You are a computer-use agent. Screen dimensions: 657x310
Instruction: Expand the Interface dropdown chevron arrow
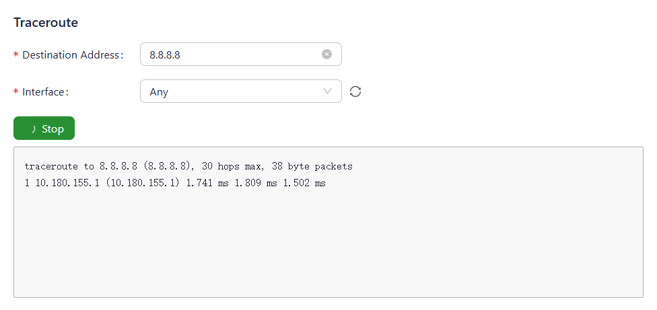click(x=328, y=91)
